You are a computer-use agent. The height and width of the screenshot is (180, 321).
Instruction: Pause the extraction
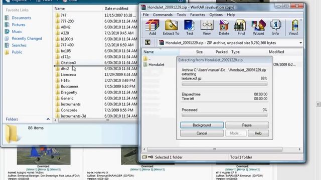coord(247,125)
